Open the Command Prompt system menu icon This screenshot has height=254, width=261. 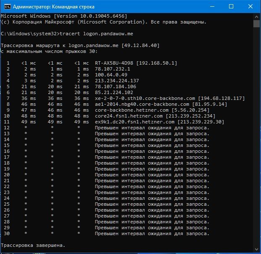6,7
